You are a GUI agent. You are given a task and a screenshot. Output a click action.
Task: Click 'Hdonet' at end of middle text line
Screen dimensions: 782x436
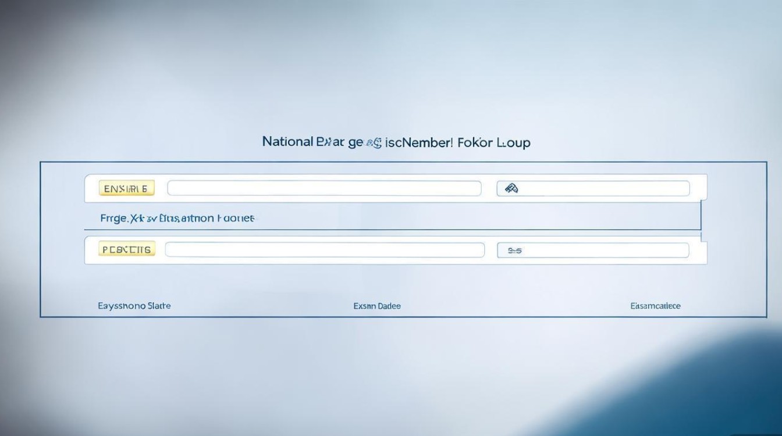coord(236,219)
